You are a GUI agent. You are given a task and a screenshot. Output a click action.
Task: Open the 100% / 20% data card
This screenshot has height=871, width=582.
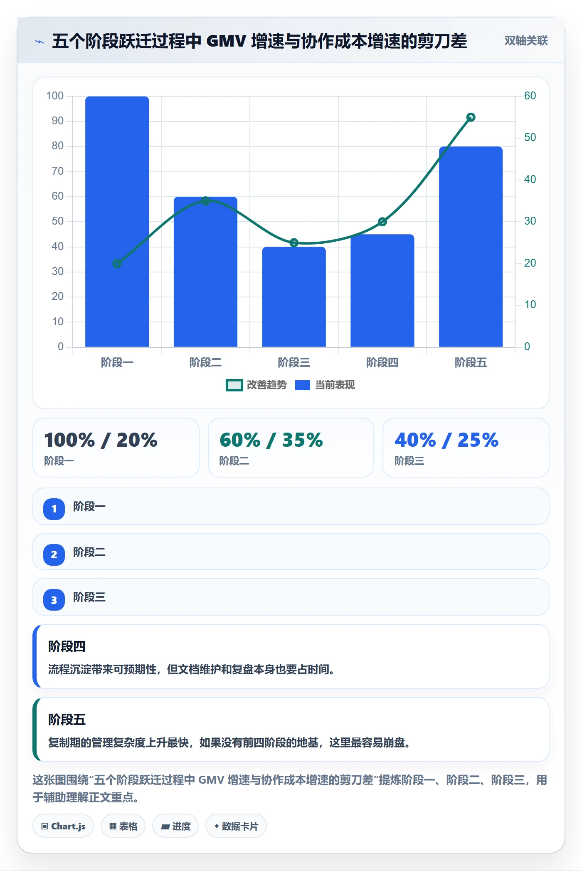[116, 448]
